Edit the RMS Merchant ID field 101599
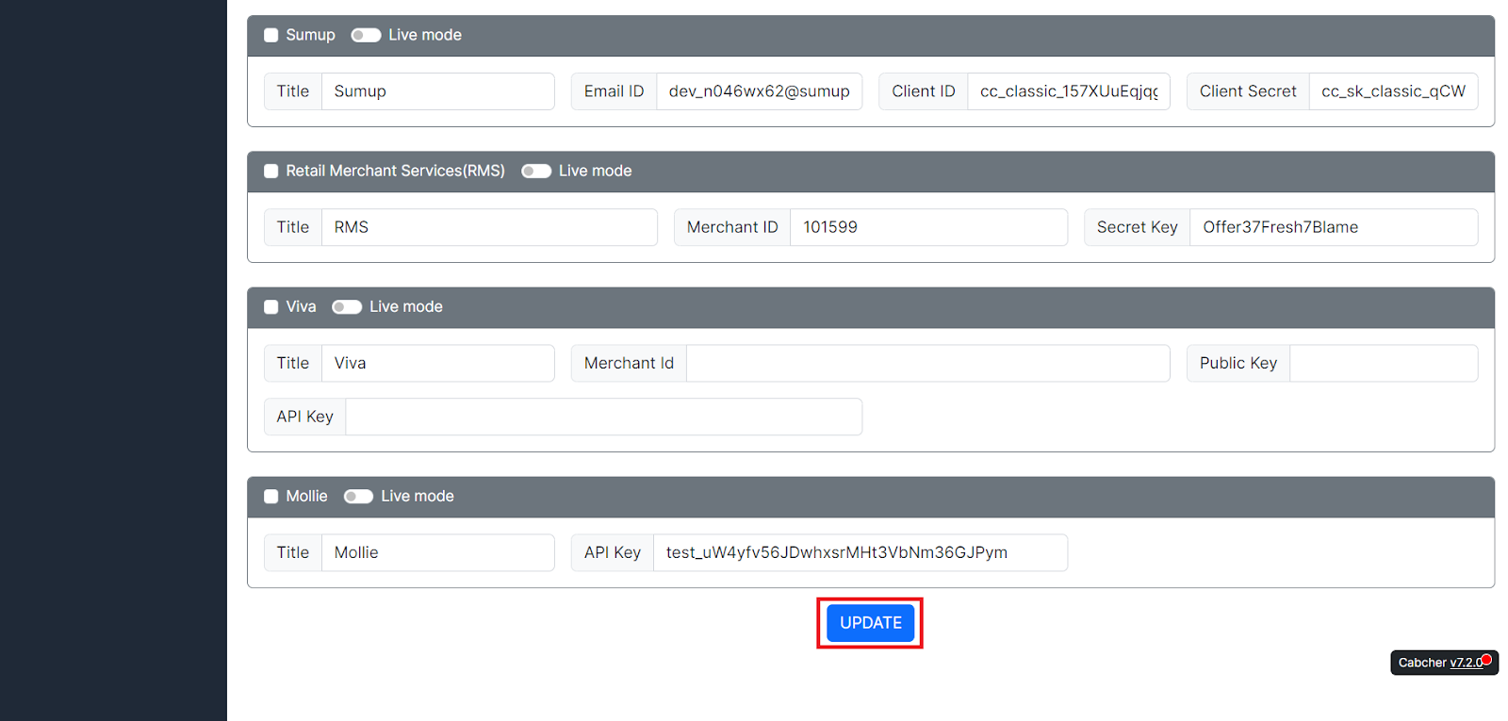The width and height of the screenshot is (1508, 721). click(x=928, y=227)
